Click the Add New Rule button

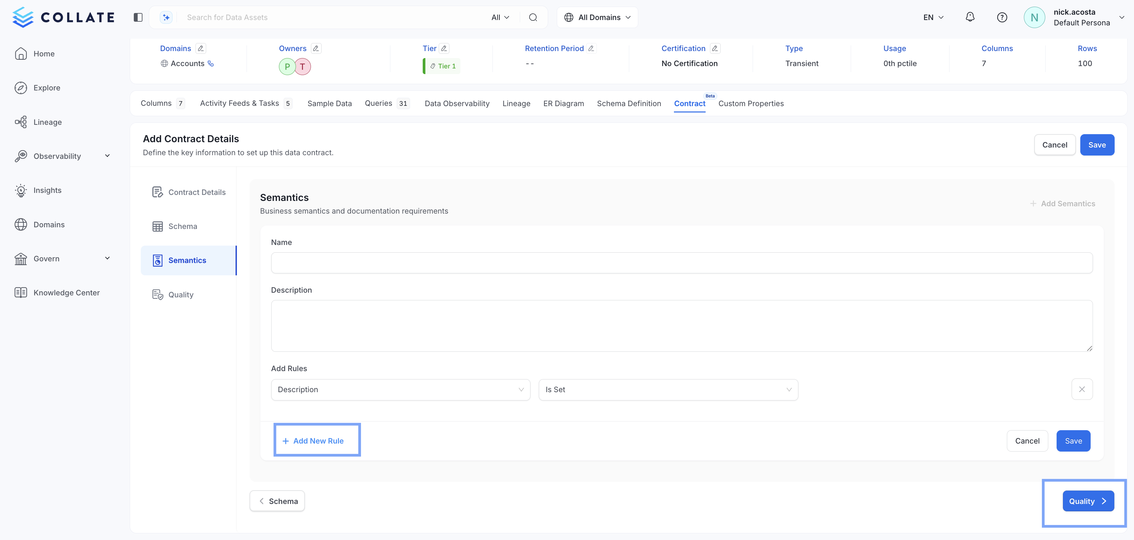point(317,441)
